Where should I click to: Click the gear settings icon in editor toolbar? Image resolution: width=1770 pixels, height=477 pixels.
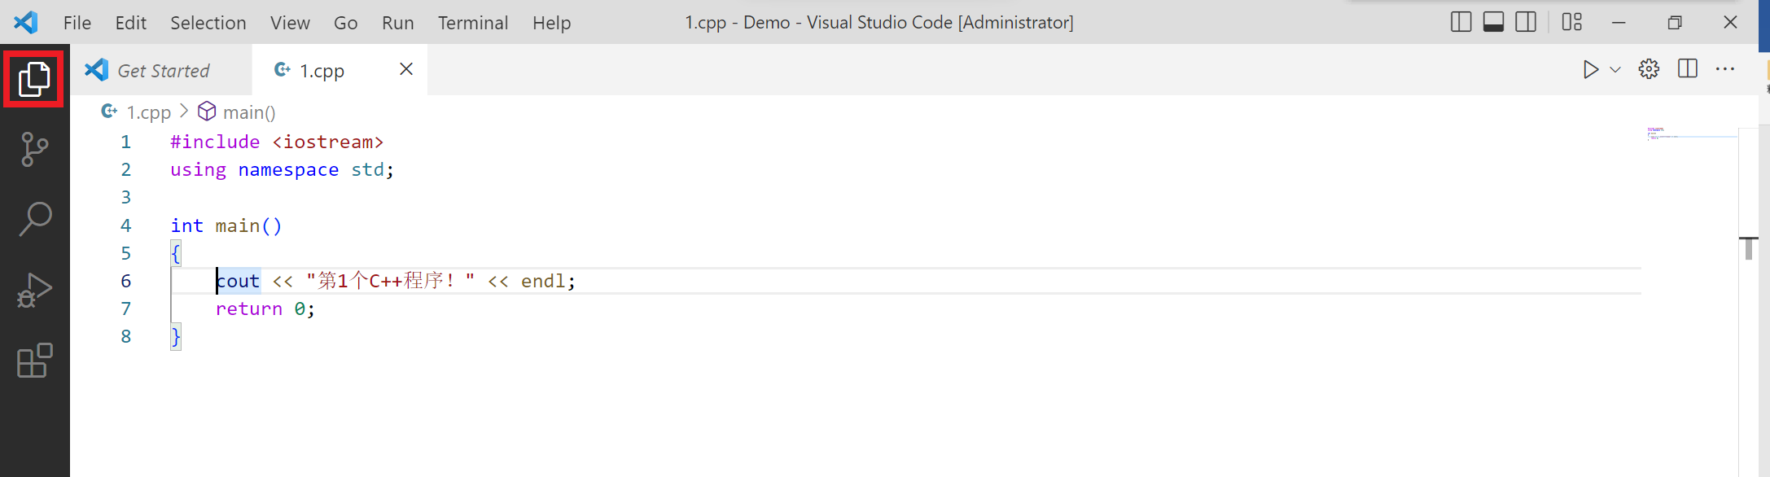pyautogui.click(x=1649, y=70)
